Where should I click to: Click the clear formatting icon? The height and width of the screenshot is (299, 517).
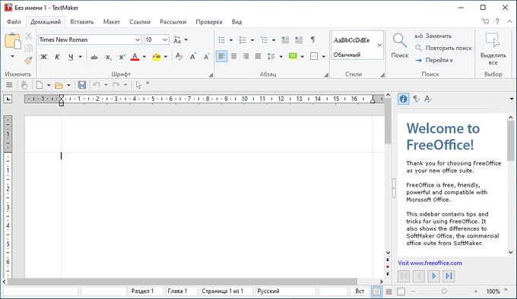point(179,57)
